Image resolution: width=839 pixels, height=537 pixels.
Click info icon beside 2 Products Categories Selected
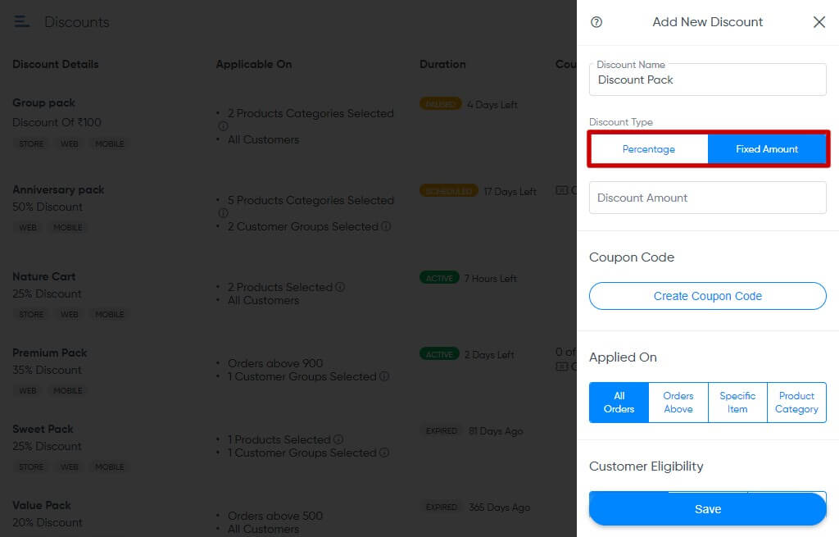223,124
